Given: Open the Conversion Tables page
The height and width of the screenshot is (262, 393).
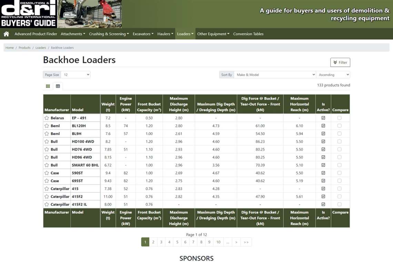Looking at the screenshot, I should click(x=248, y=34).
